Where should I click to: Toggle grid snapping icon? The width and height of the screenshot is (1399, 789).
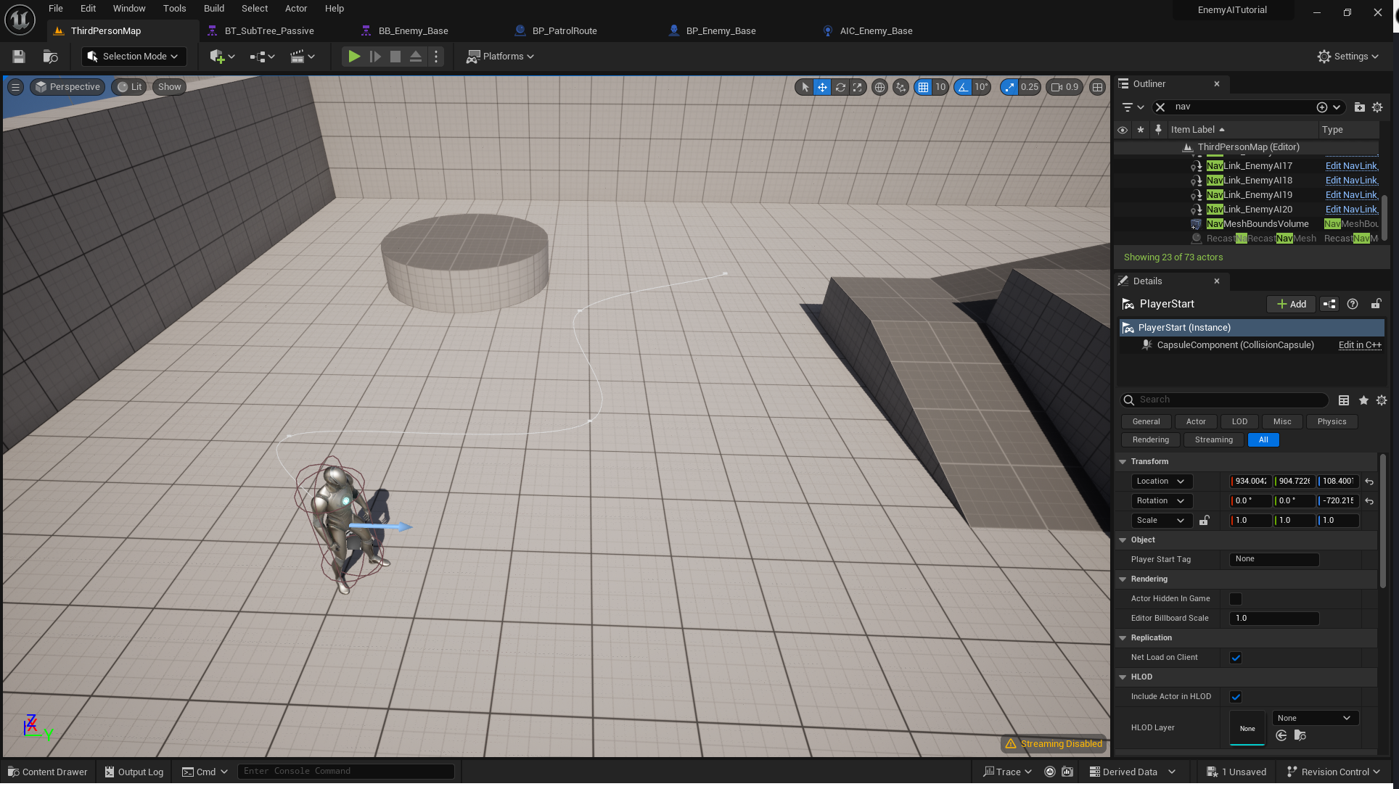tap(923, 87)
